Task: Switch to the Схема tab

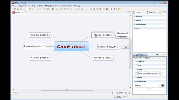Action: point(150,12)
